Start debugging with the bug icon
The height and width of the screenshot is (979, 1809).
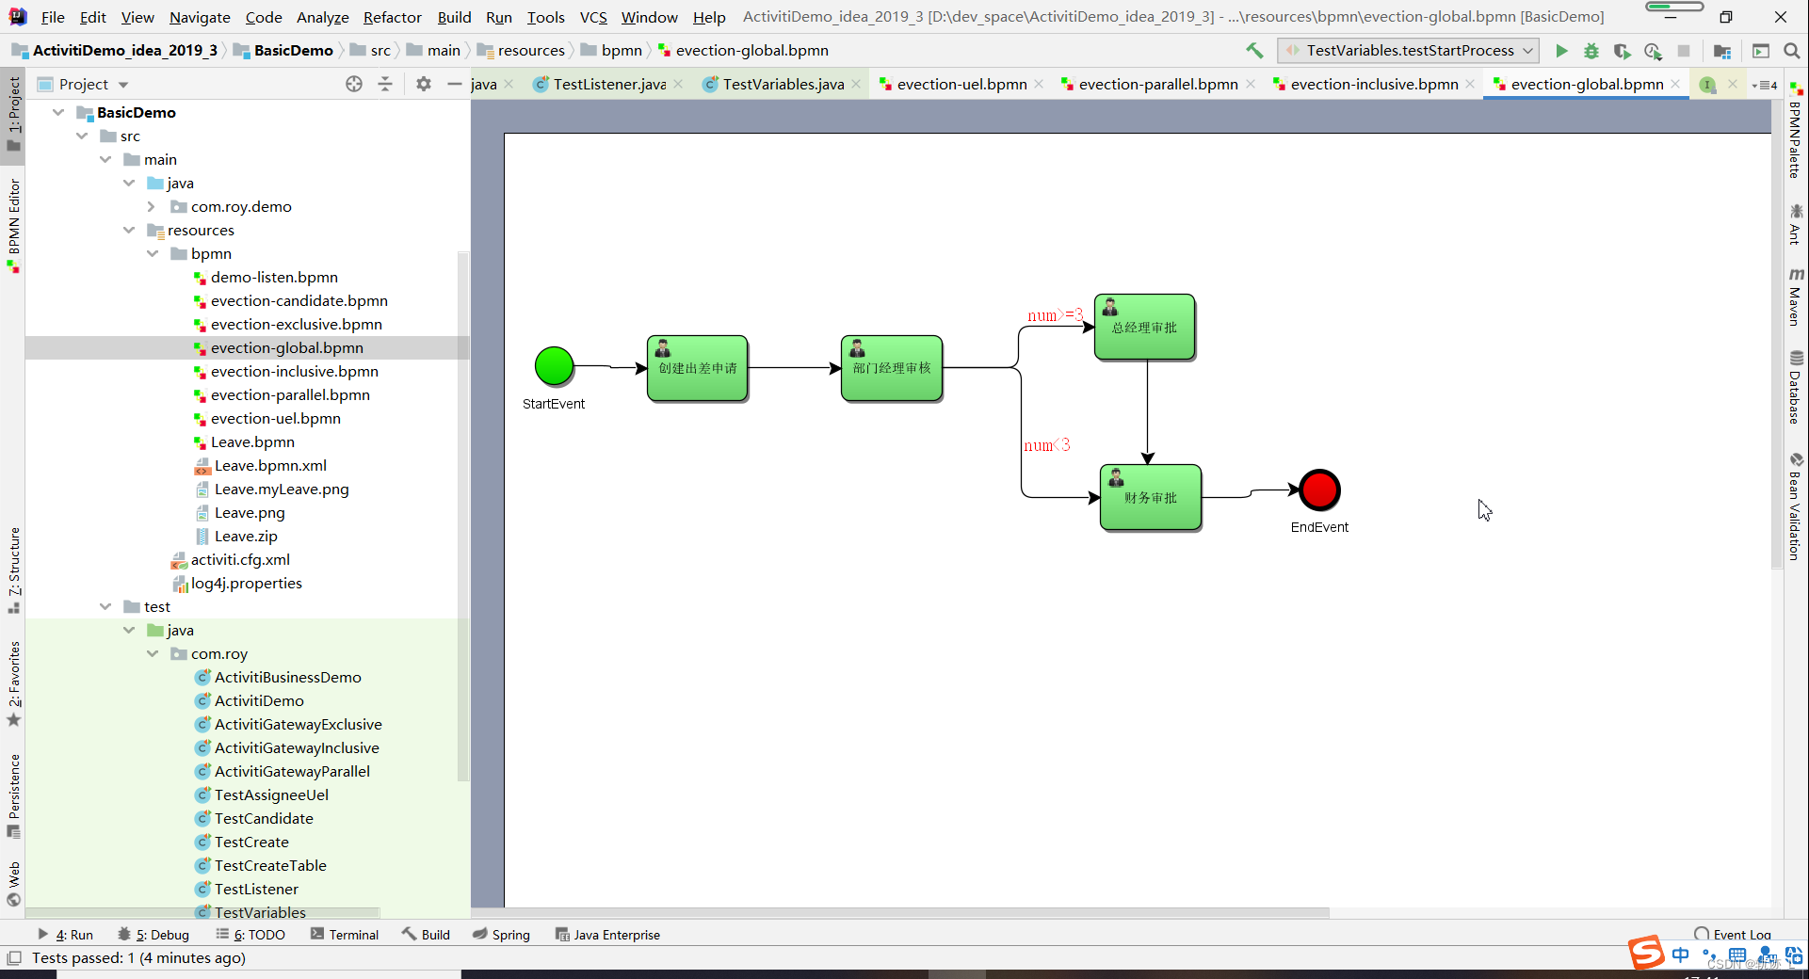pos(1591,51)
